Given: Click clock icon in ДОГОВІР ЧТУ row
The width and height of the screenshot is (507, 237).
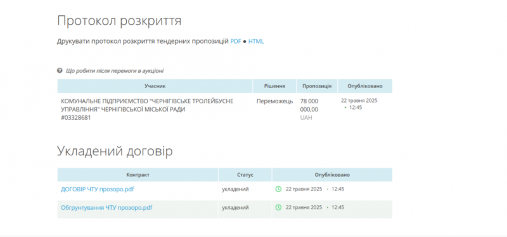Looking at the screenshot, I should (x=278, y=189).
